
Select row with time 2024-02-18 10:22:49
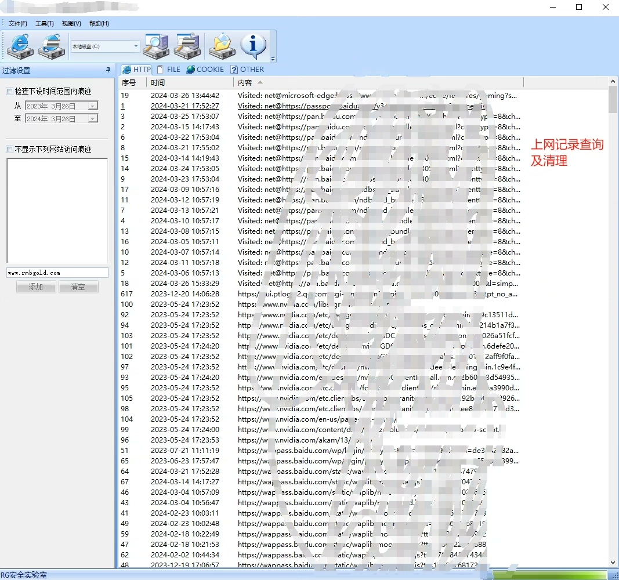coord(320,534)
